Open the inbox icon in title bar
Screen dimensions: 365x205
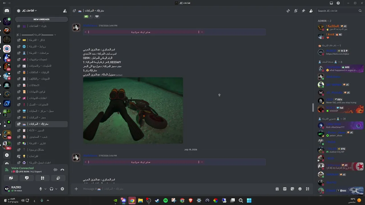tap(331, 3)
